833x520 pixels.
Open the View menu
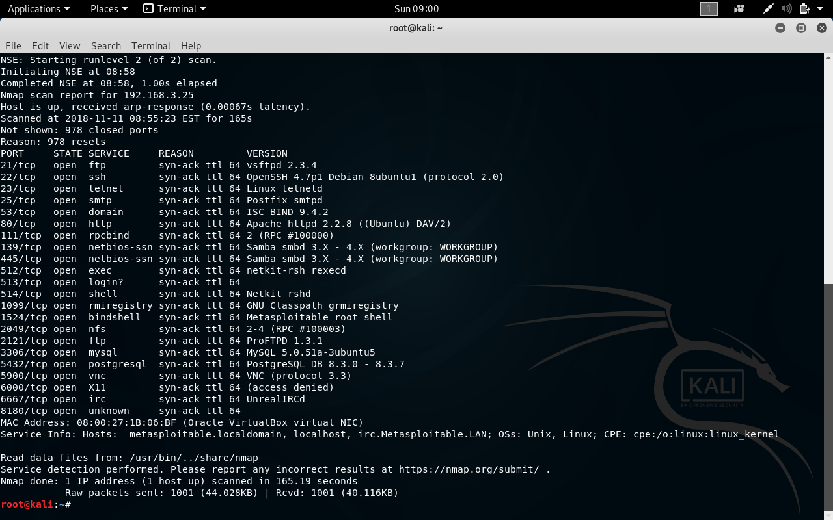coord(70,45)
